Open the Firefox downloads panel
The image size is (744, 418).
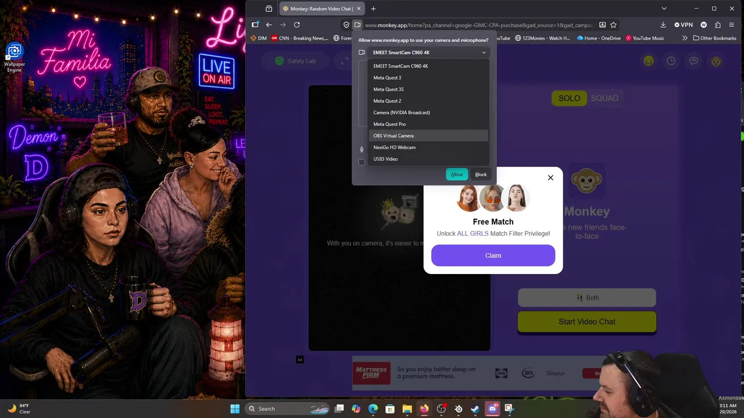(663, 25)
